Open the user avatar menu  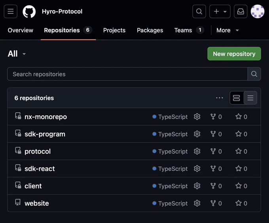(x=258, y=11)
